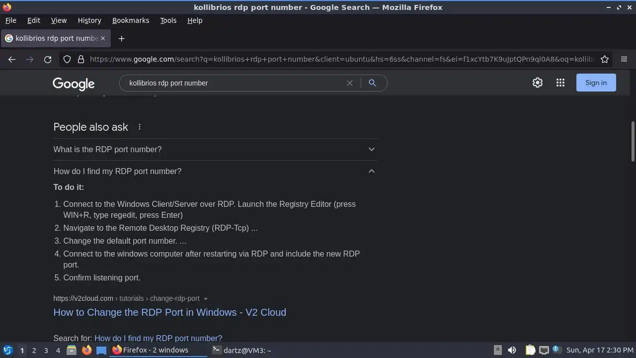The image size is (636, 358).
Task: Open the tracking protection shield icon
Action: click(x=67, y=59)
